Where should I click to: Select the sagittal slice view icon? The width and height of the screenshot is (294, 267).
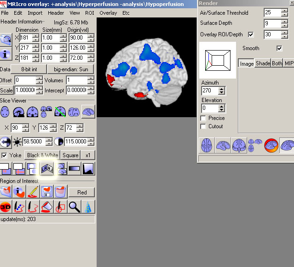[19, 112]
